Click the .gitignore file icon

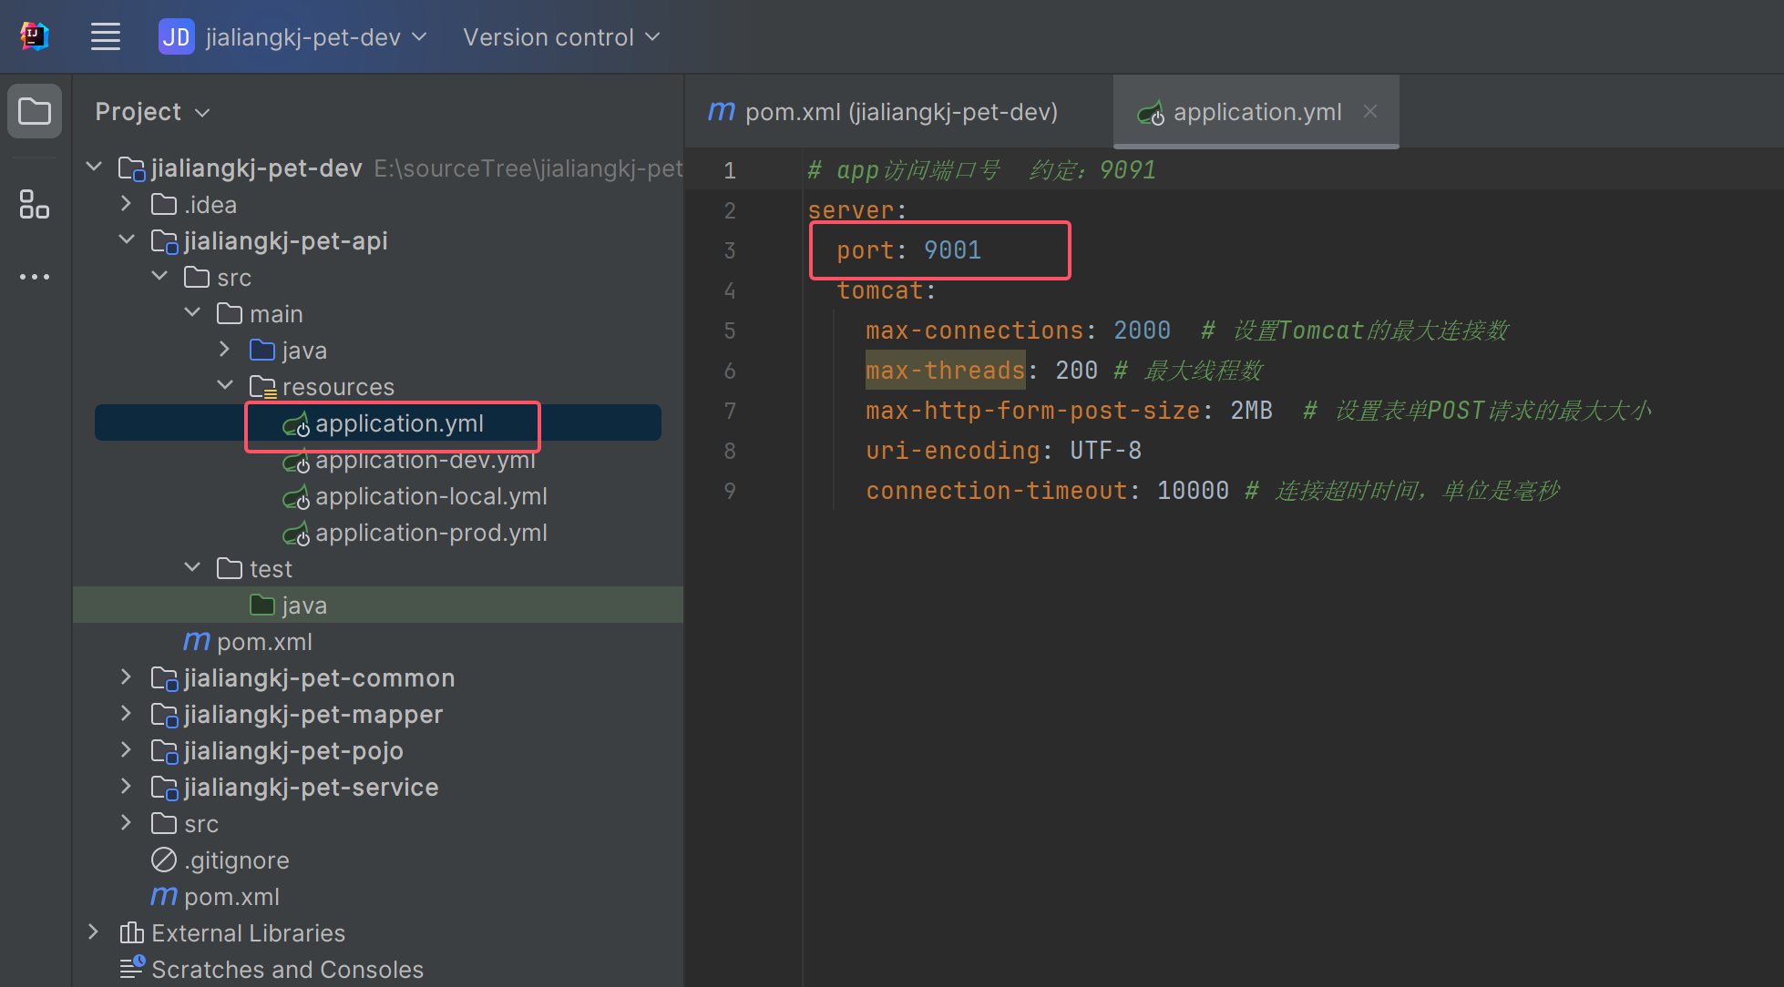coord(164,860)
